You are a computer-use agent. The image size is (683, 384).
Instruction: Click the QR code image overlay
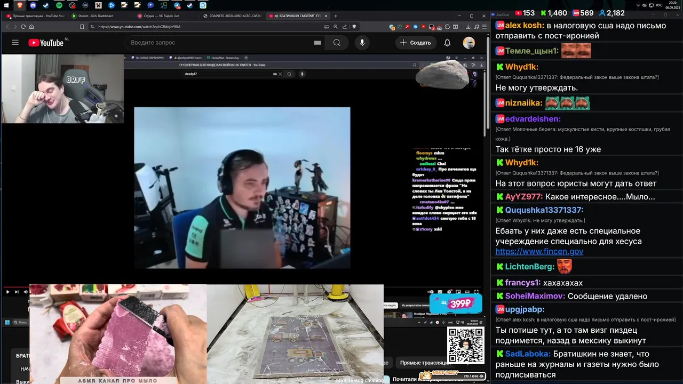tap(465, 346)
